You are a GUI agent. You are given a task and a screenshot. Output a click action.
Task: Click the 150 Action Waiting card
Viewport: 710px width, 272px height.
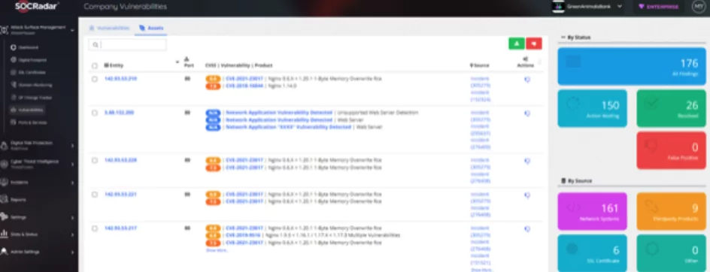coord(592,108)
